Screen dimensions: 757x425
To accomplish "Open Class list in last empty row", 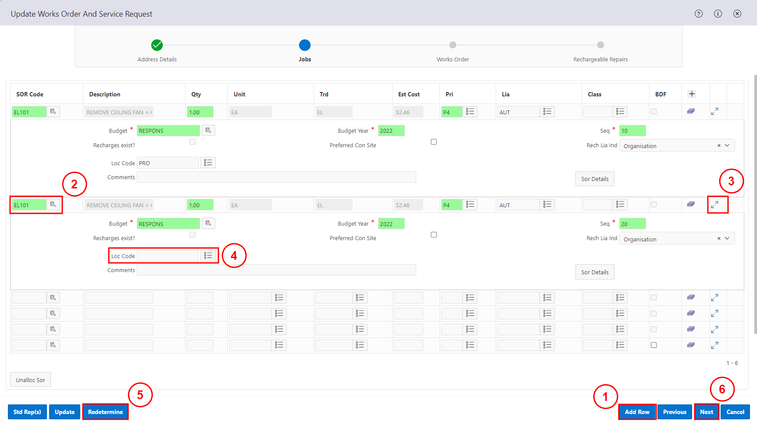I will point(620,345).
